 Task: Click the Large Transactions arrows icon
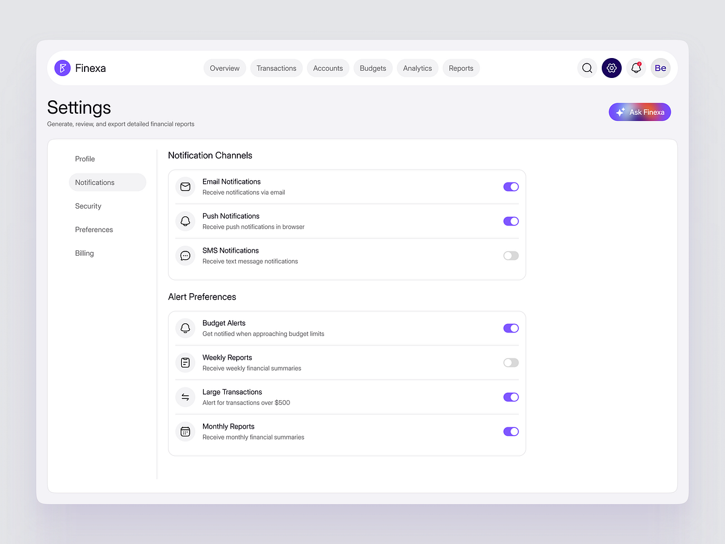(185, 397)
